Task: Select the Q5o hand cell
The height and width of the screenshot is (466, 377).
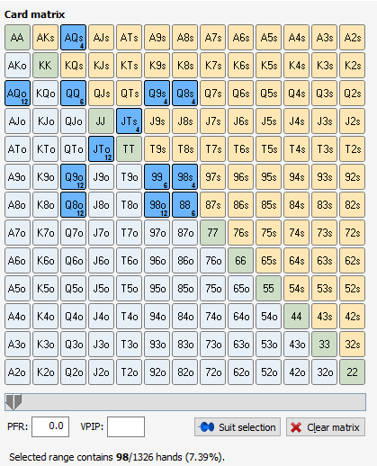Action: pyautogui.click(x=73, y=289)
